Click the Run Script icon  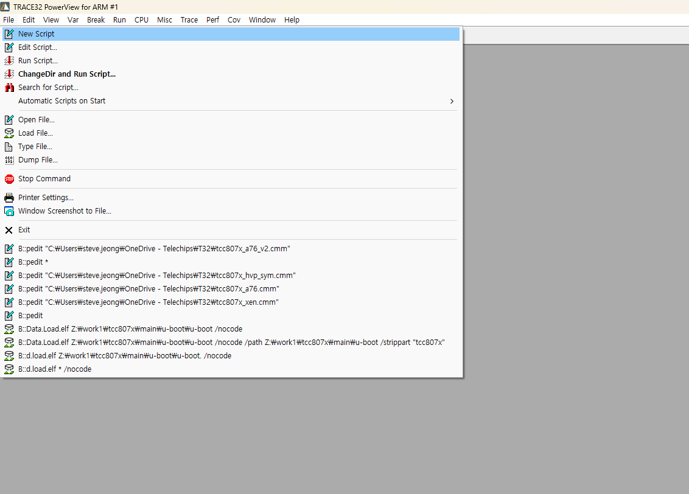pyautogui.click(x=9, y=61)
